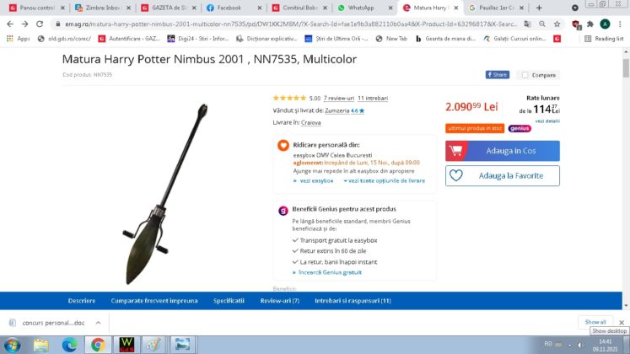The height and width of the screenshot is (354, 630).
Task: Open the Chrome three-dot menu
Action: (x=622, y=24)
